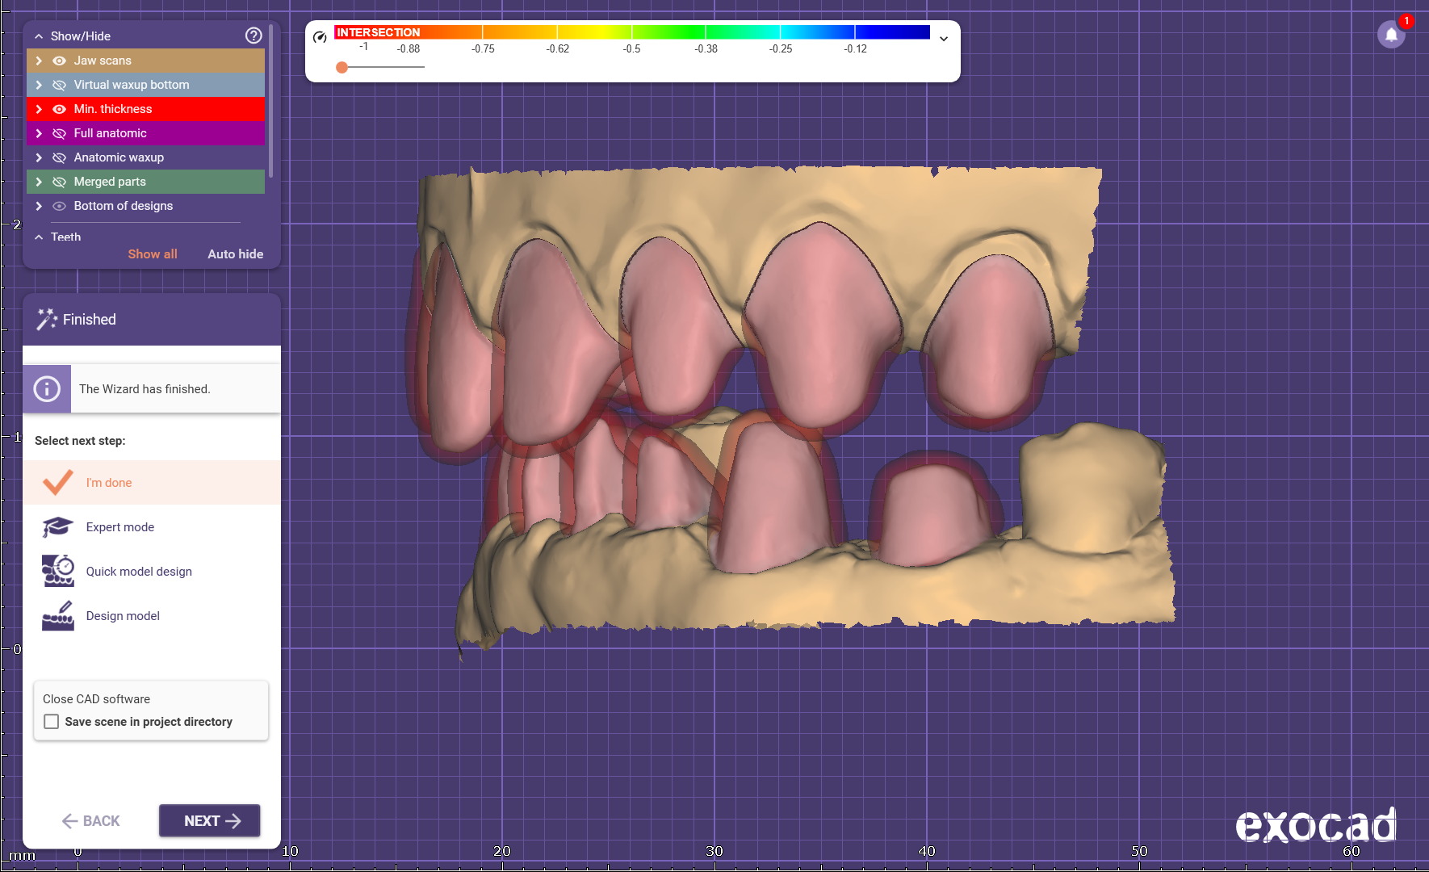Click the intersection opacity slider handle
This screenshot has width=1429, height=872.
(x=342, y=67)
